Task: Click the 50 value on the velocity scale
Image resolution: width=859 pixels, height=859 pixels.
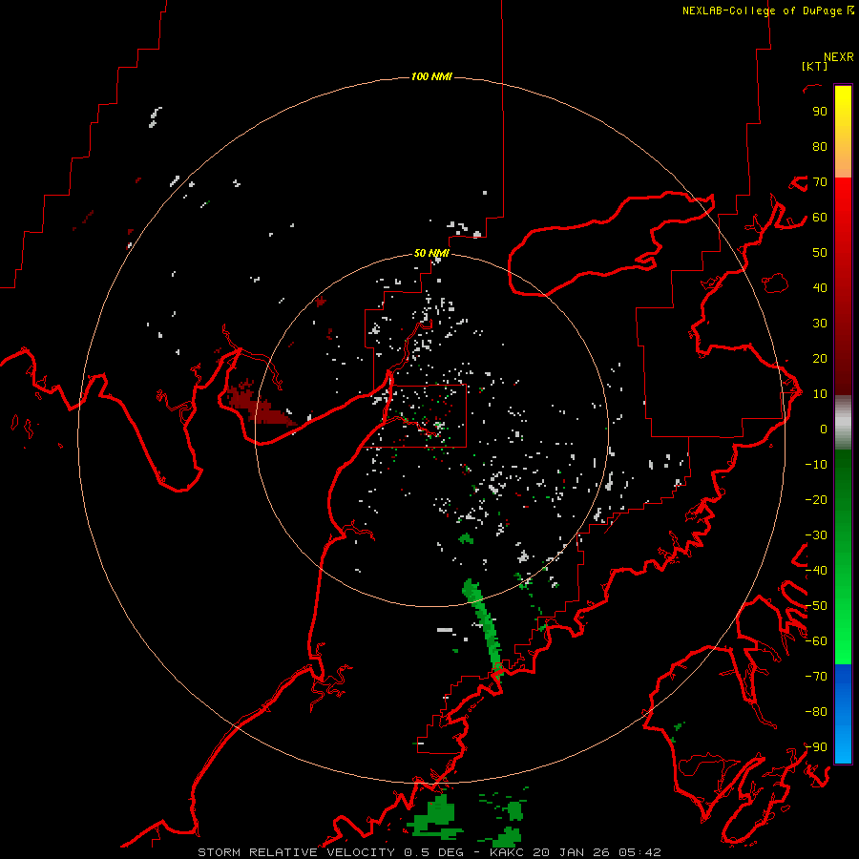Action: [820, 253]
